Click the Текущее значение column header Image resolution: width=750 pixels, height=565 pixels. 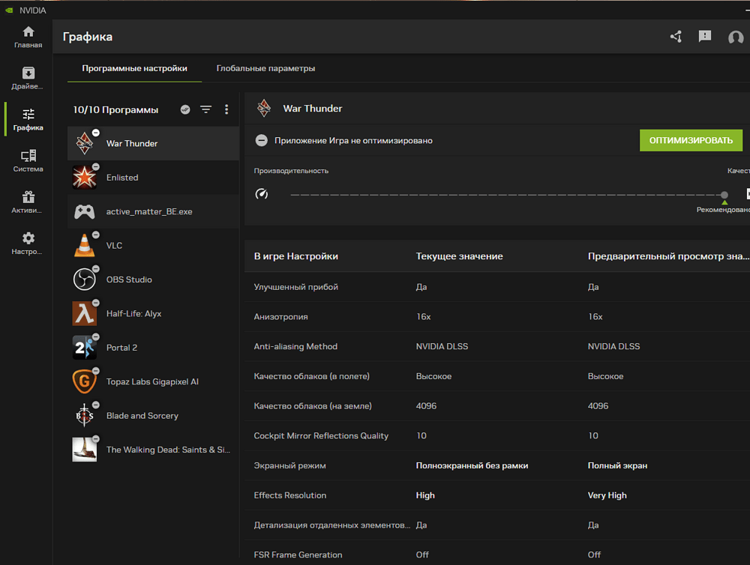pyautogui.click(x=459, y=256)
